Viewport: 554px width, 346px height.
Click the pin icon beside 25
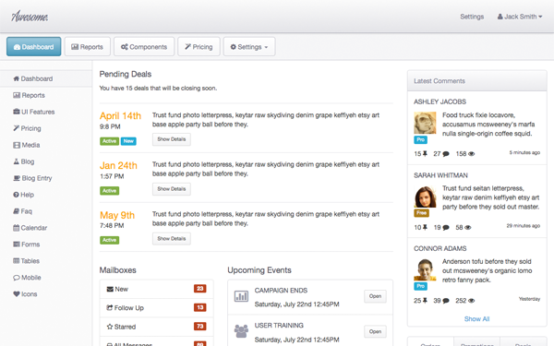click(x=425, y=301)
